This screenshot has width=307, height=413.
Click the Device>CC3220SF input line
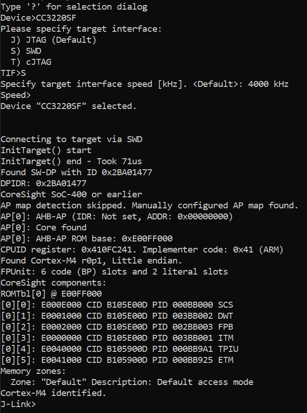tap(39, 18)
